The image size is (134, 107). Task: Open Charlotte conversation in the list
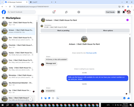(18, 46)
